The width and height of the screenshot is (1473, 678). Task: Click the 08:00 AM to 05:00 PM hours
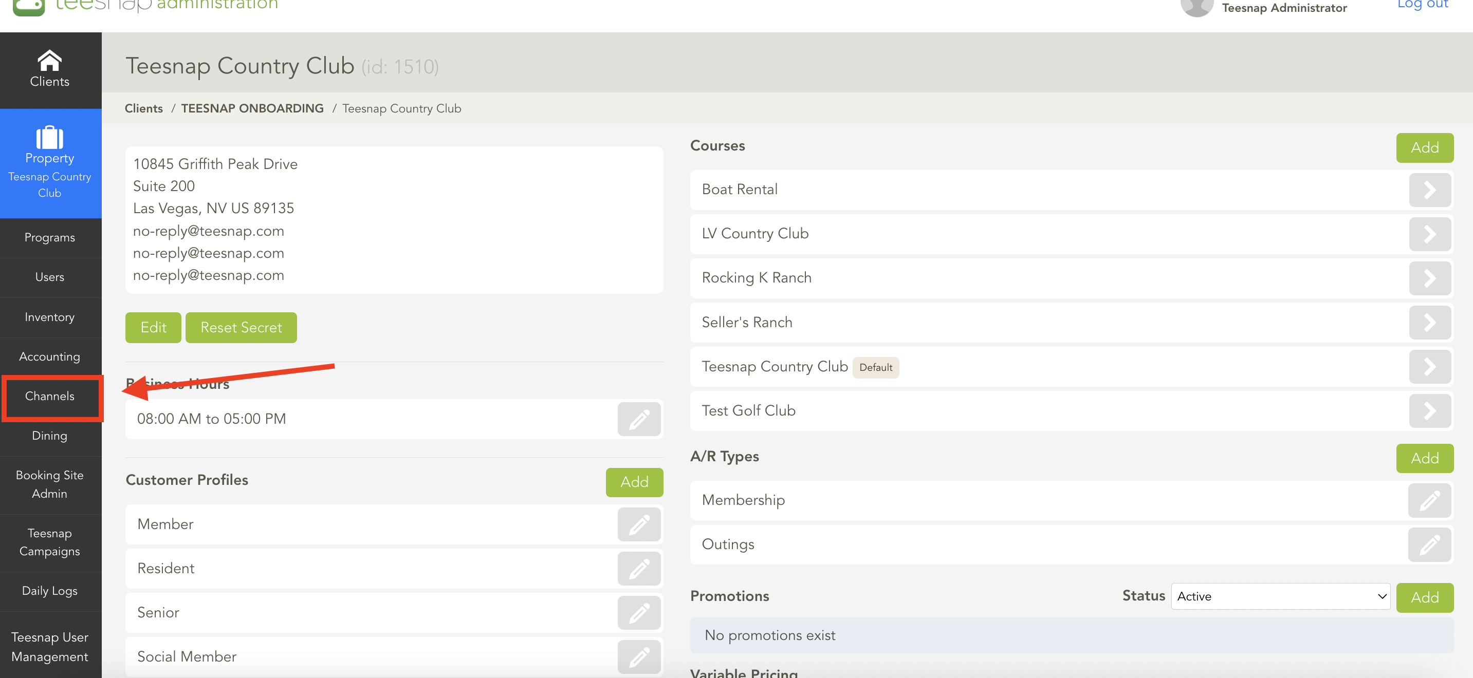point(212,419)
